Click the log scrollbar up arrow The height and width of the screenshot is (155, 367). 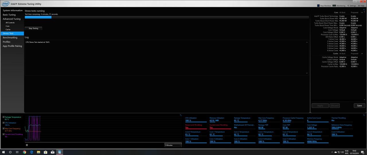[x=307, y=42]
